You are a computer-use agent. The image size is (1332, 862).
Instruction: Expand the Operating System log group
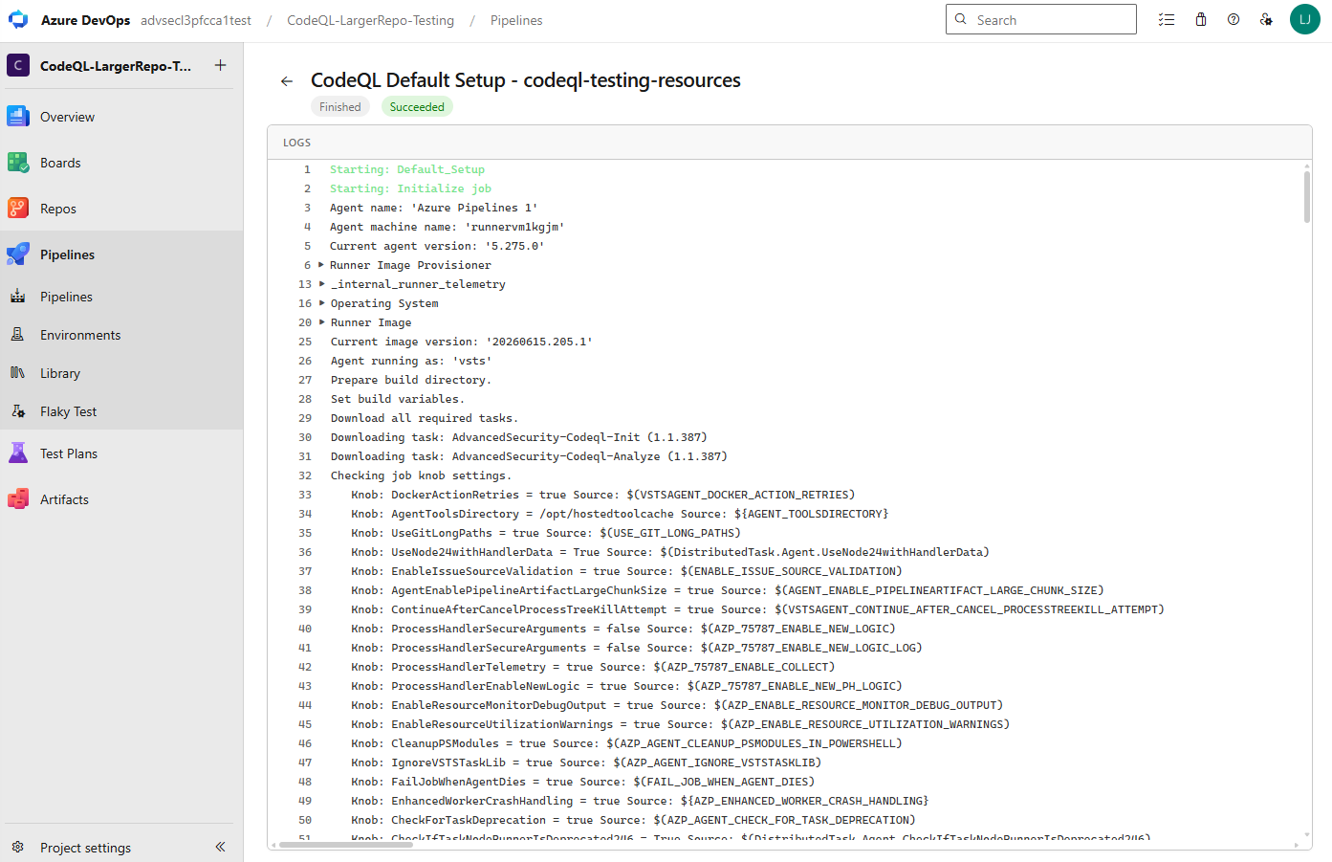[x=321, y=303]
